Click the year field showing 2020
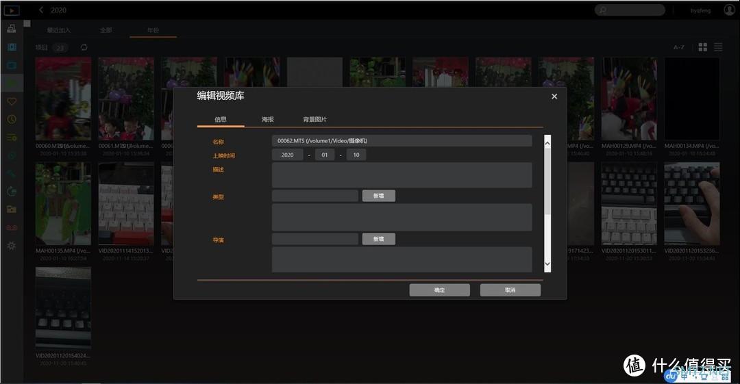This screenshot has width=740, height=384. point(287,155)
